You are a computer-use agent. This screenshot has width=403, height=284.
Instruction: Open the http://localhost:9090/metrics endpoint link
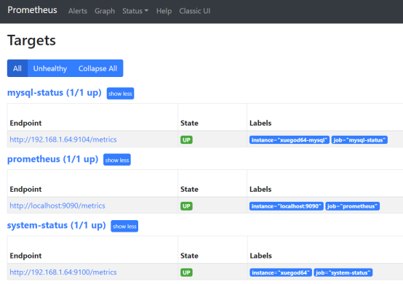click(57, 206)
